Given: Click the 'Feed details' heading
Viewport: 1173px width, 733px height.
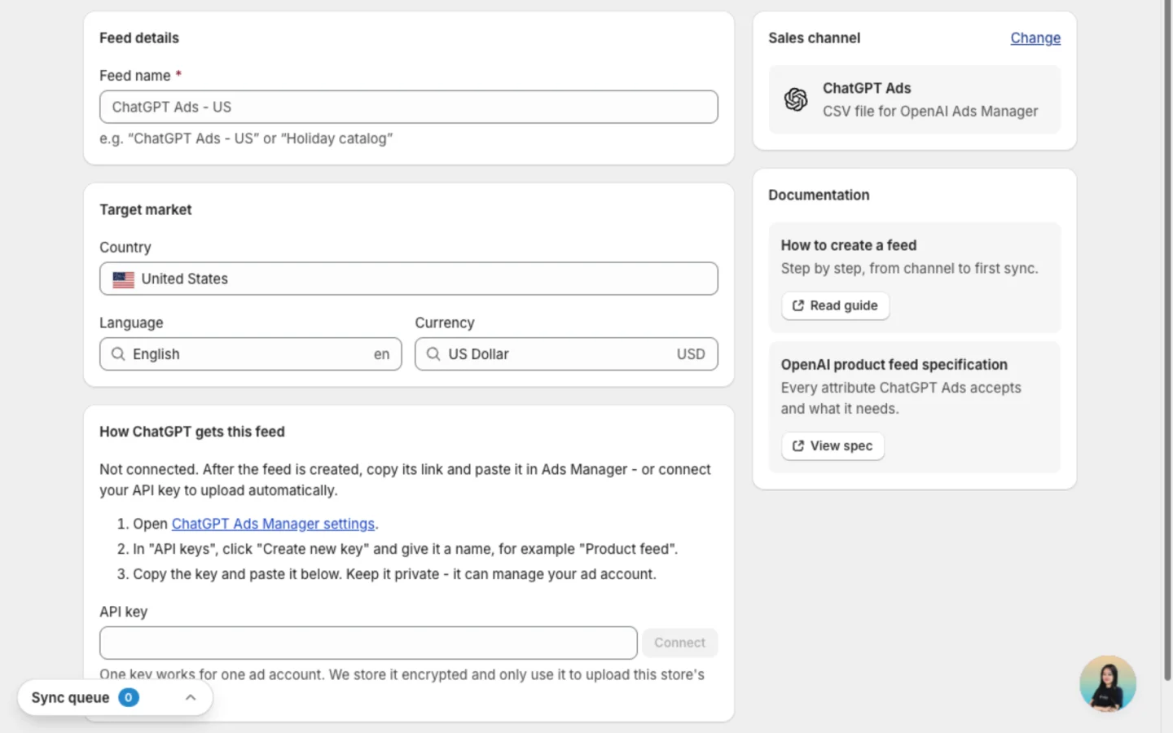Looking at the screenshot, I should pyautogui.click(x=139, y=38).
